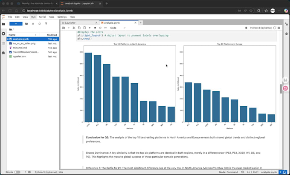This screenshot has height=175, width=290.
Task: Sort files by Modified column header
Action: pos(49,35)
